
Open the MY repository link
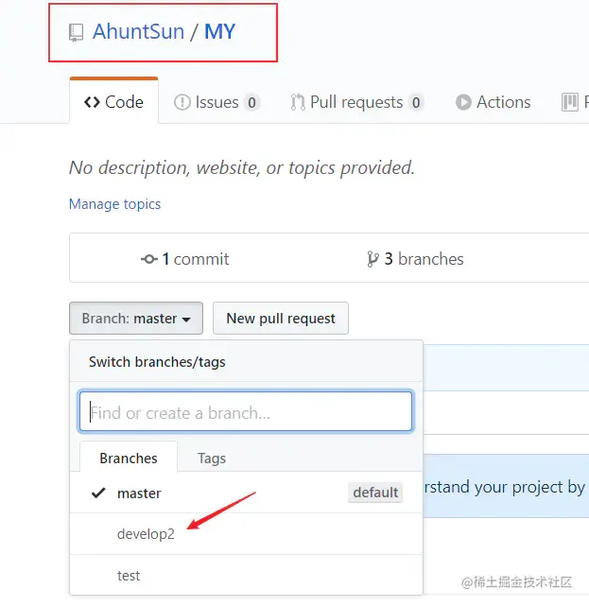coord(219,32)
